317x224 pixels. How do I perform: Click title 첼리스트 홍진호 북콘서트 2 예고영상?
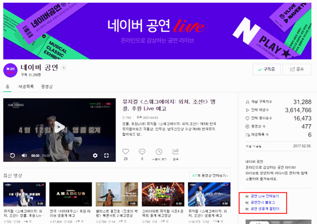[x=116, y=213]
